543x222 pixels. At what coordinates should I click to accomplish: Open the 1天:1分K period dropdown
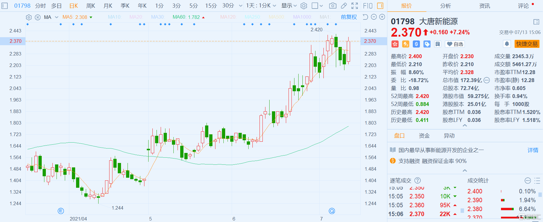pos(261,6)
